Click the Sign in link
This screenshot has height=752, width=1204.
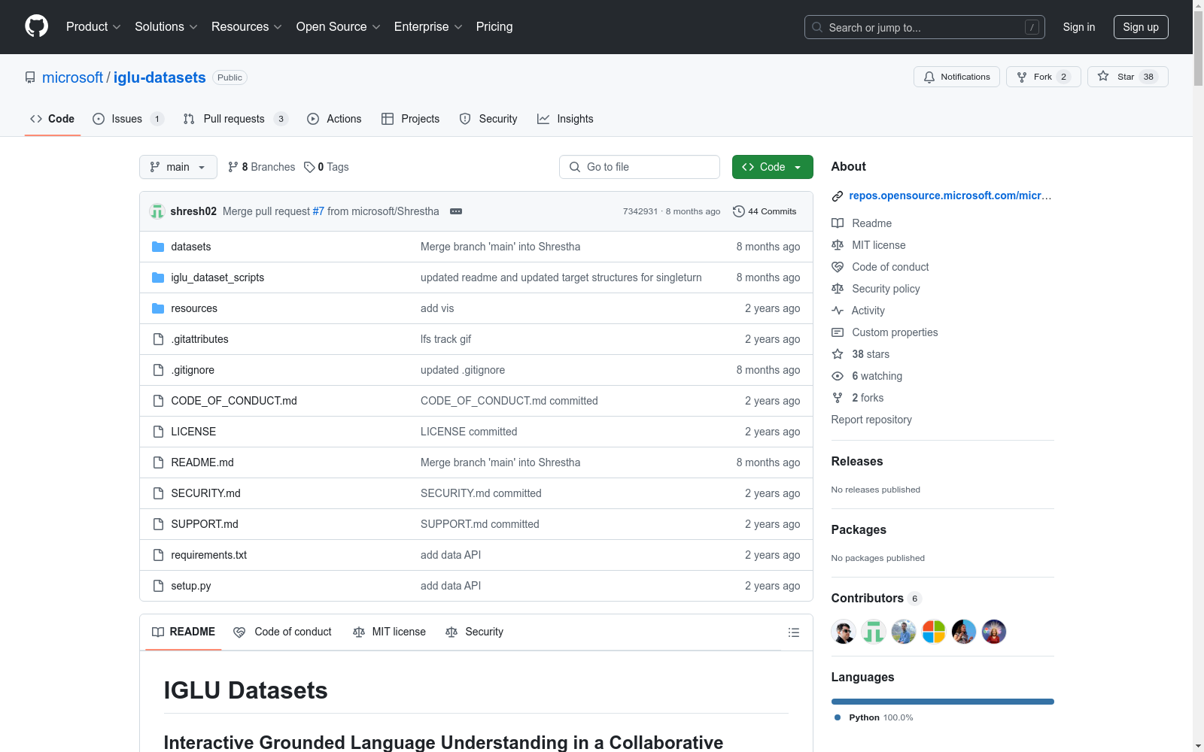click(1079, 27)
